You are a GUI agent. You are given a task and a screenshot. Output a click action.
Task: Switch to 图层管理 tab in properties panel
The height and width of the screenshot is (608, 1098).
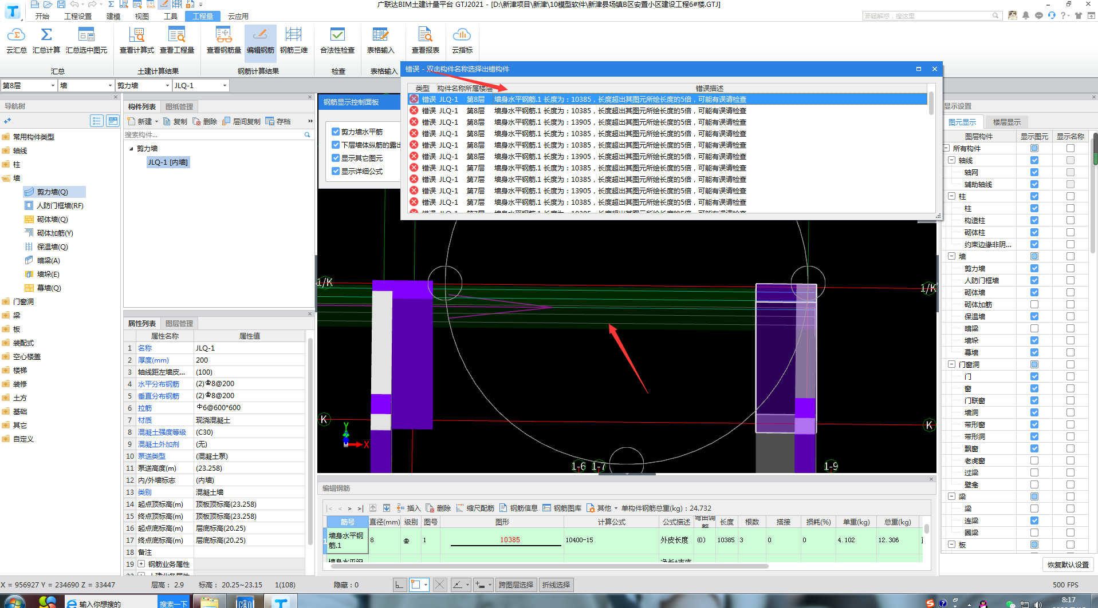pos(179,323)
